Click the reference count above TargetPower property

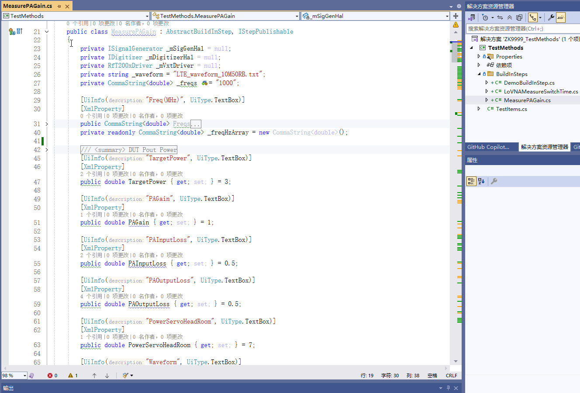point(91,174)
